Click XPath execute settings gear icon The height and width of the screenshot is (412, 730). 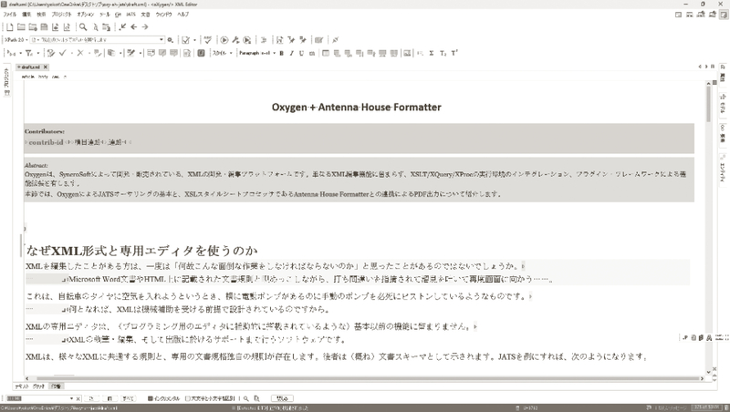point(171,40)
